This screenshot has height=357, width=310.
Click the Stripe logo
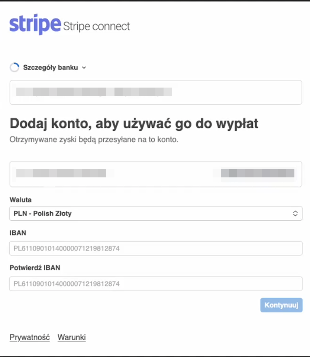pyautogui.click(x=35, y=24)
